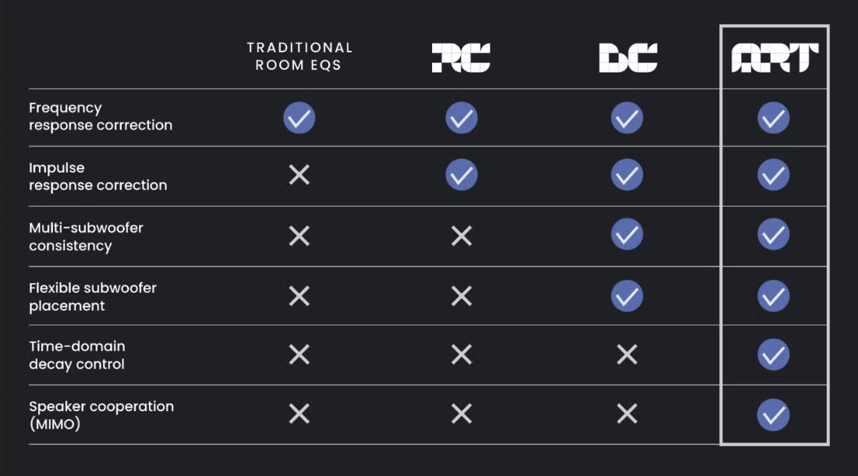Click the Speaker cooperation (MIMO) label
858x476 pixels.
click(x=101, y=414)
